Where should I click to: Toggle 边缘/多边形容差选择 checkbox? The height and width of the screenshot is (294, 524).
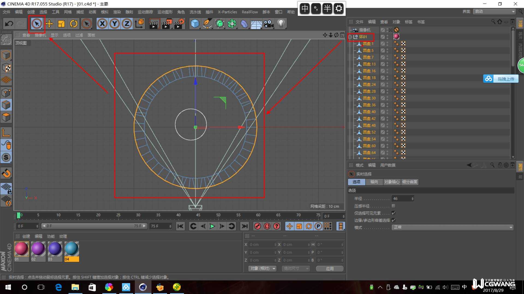coord(393,220)
